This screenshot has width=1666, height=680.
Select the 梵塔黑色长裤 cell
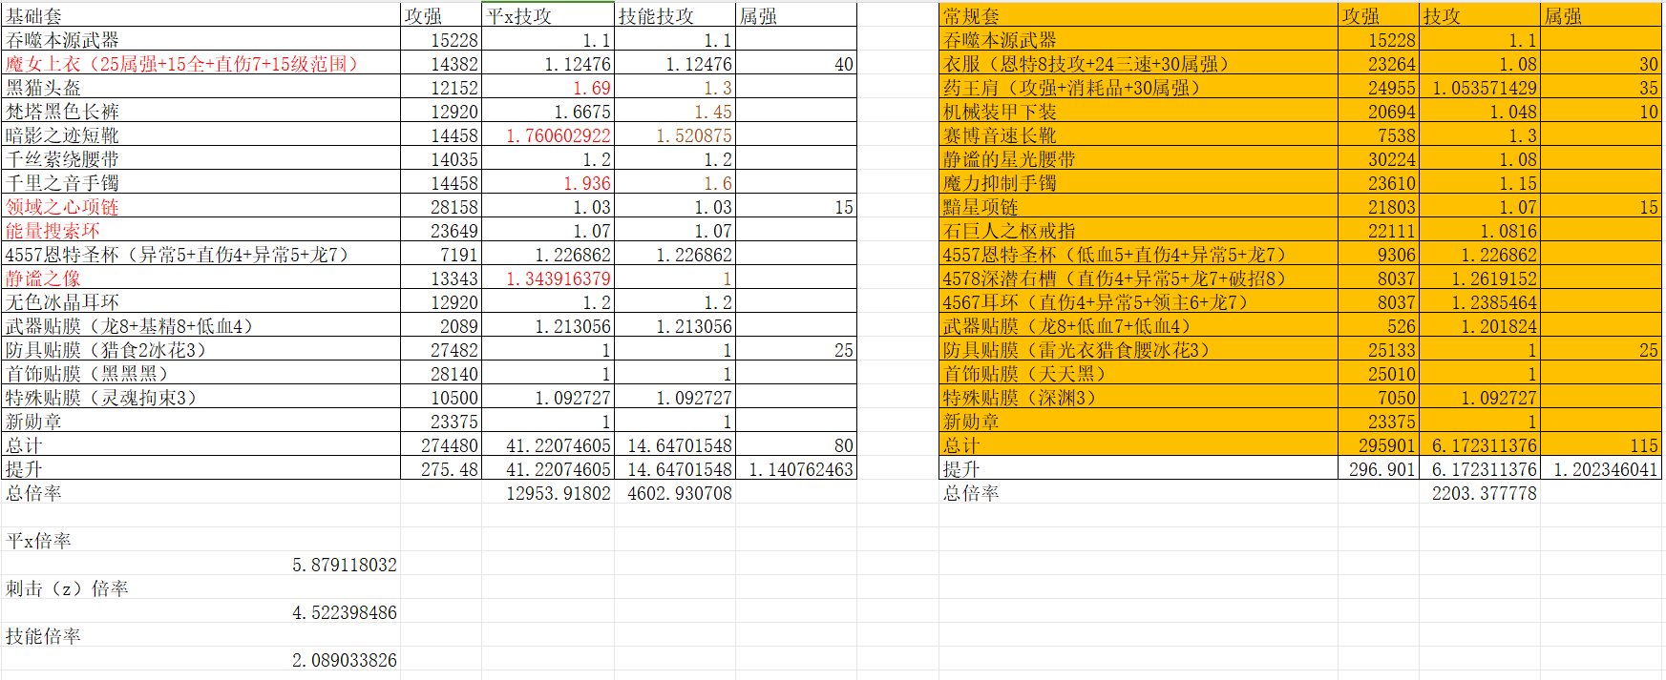point(201,112)
